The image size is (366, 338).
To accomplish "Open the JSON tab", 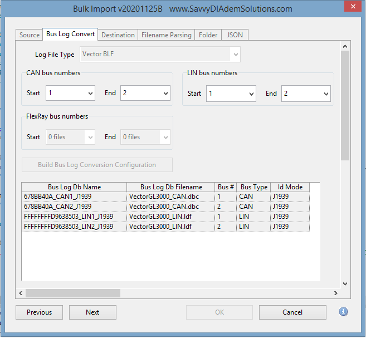I will coord(235,35).
